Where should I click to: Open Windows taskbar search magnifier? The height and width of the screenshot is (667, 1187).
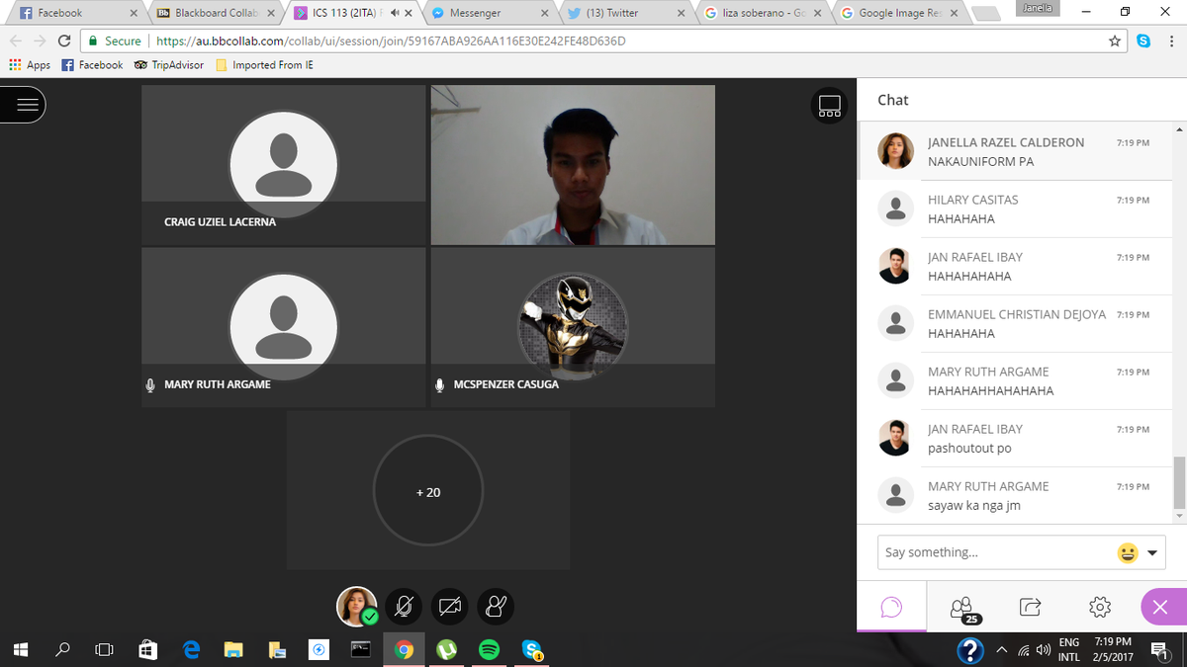coord(62,650)
